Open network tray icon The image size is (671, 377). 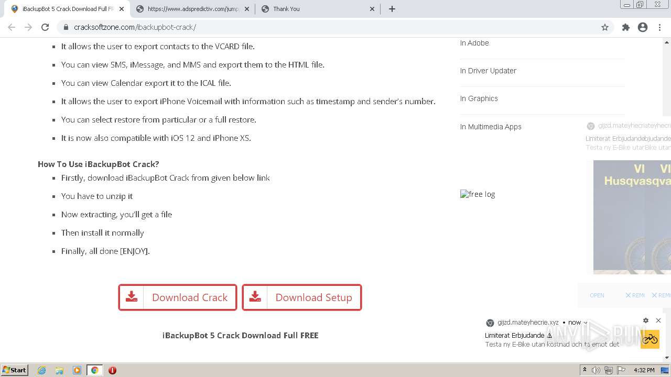[x=608, y=370]
